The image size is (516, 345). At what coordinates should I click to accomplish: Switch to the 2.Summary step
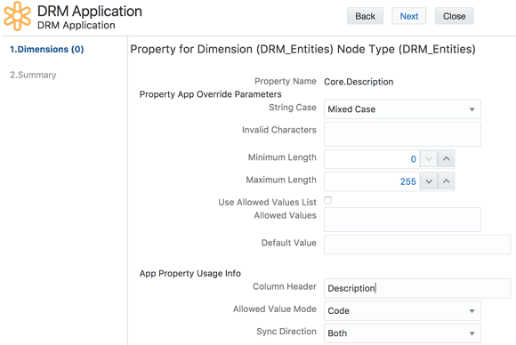point(33,75)
